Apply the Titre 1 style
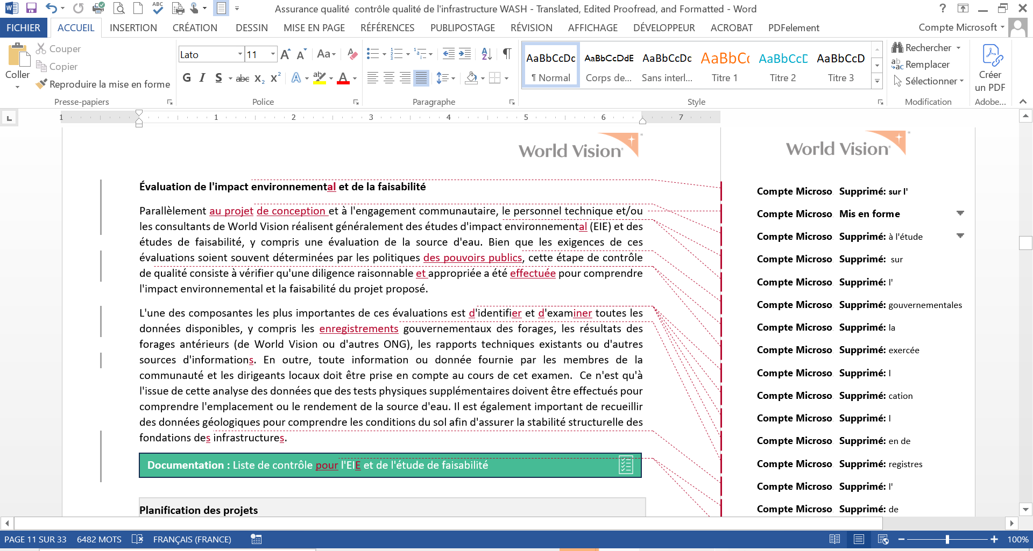 pyautogui.click(x=725, y=65)
